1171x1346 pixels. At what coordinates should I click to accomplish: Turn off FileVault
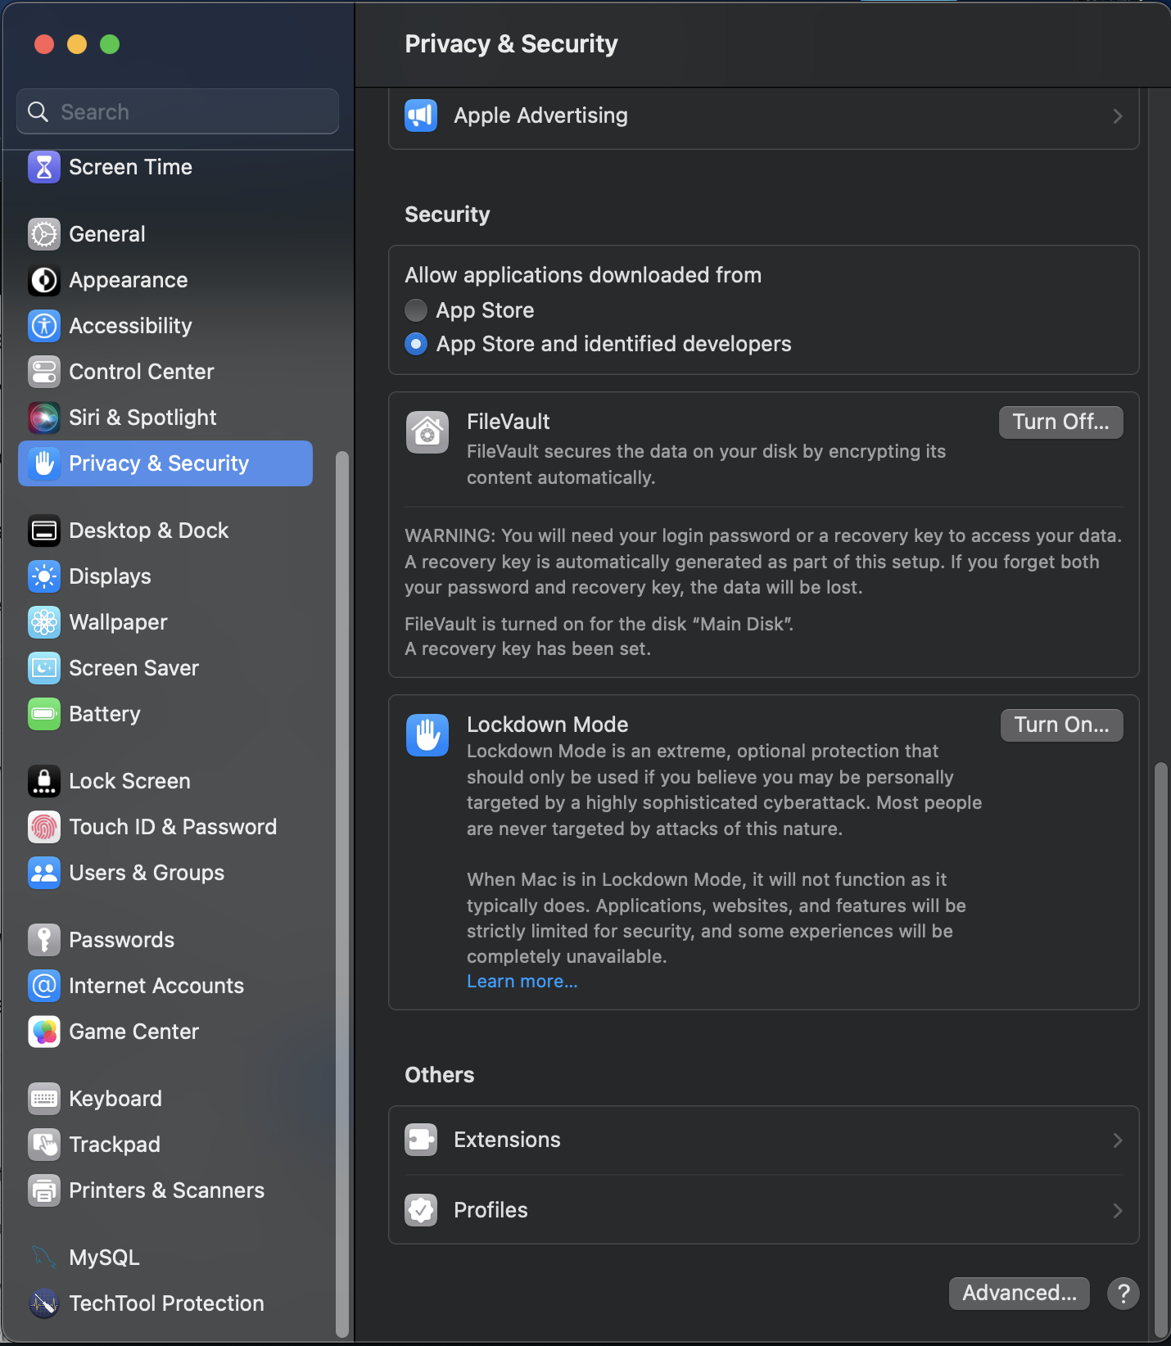click(x=1060, y=422)
